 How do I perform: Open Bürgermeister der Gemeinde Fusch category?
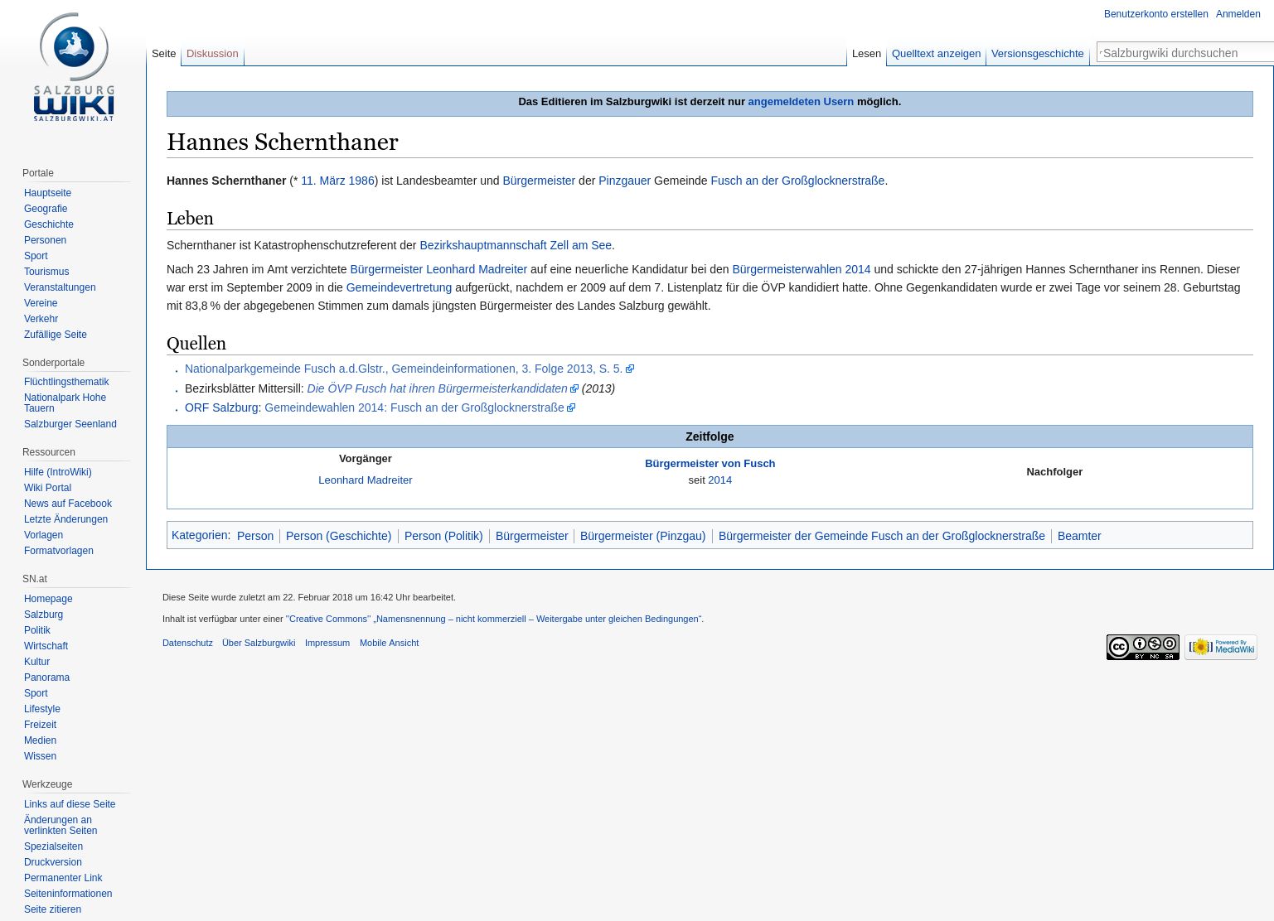(x=882, y=536)
